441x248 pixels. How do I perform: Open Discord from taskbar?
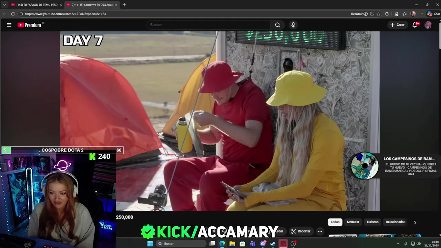click(263, 244)
